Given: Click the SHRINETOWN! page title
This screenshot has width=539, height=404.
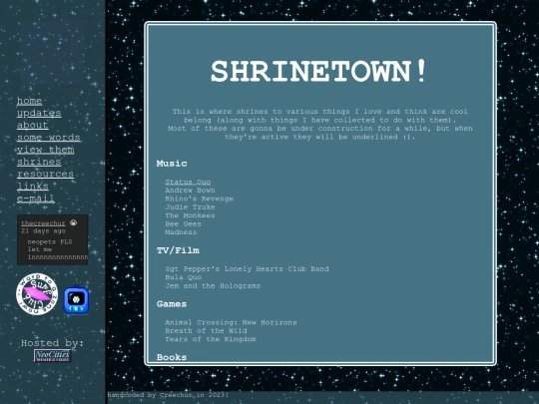Looking at the screenshot, I should pyautogui.click(x=318, y=71).
